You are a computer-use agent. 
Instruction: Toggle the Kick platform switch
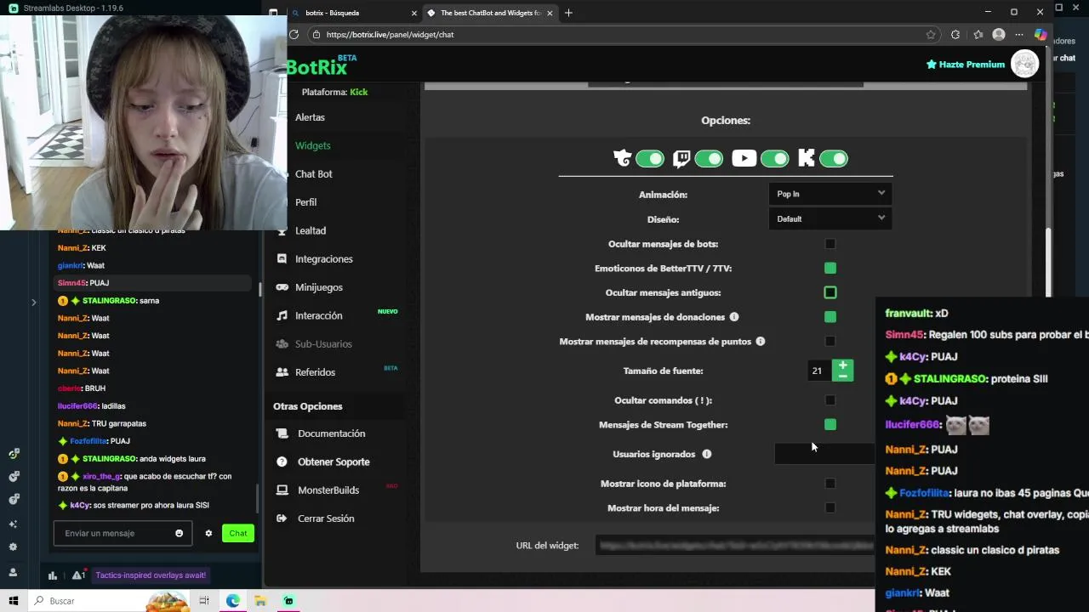pos(834,159)
